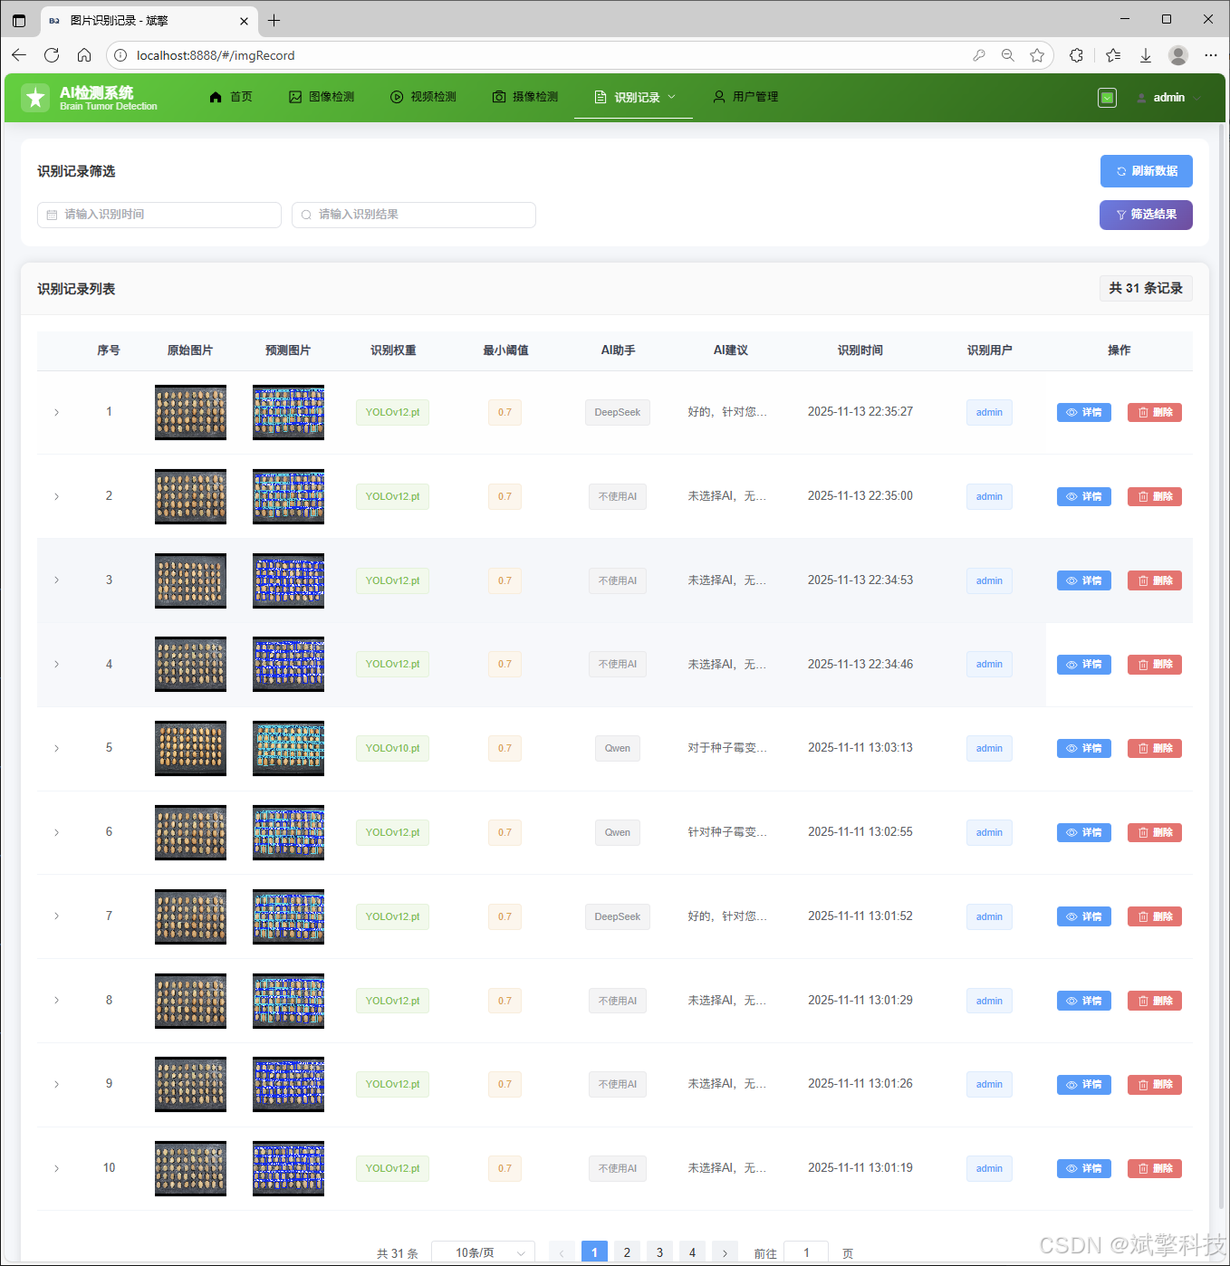Open row 1 predicted image thumbnail
This screenshot has width=1230, height=1266.
coord(288,413)
